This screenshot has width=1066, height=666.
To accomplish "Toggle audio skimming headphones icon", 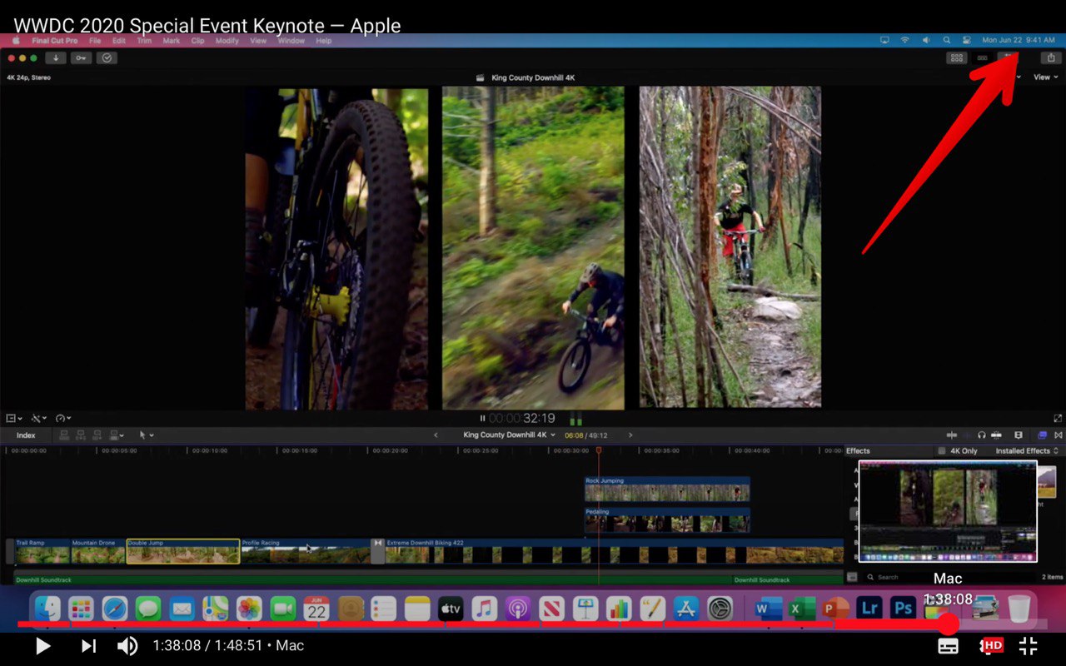I will (982, 435).
